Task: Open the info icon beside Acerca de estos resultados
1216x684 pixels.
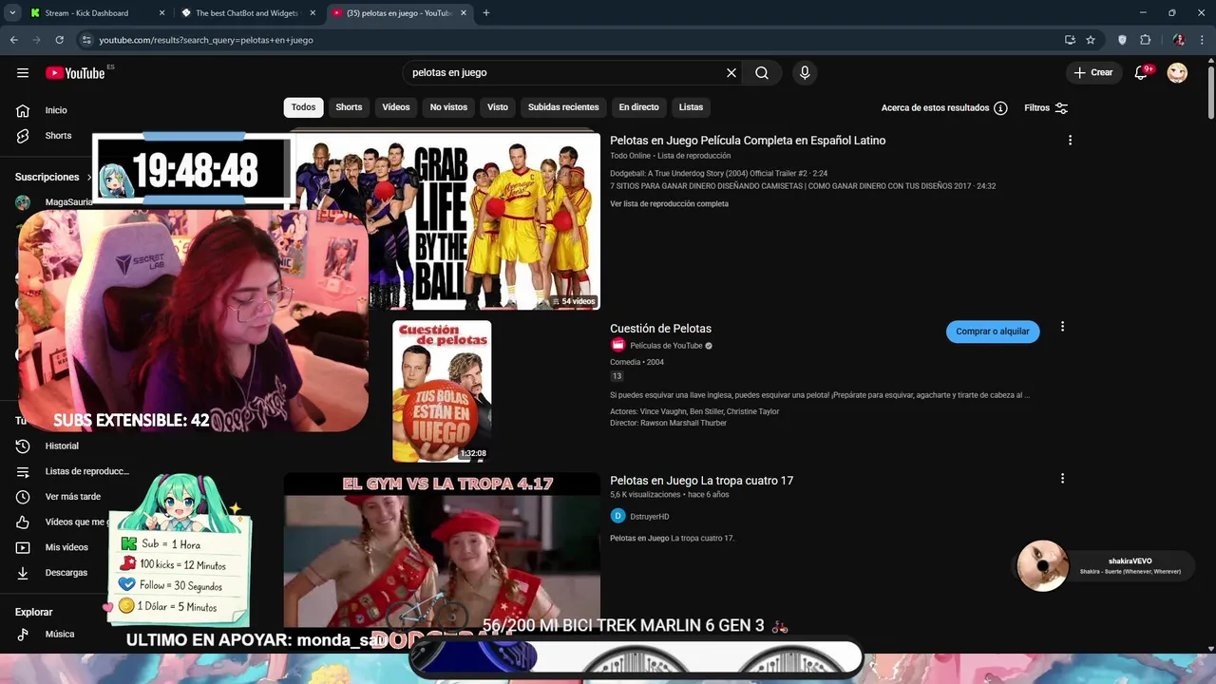Action: 1000,108
